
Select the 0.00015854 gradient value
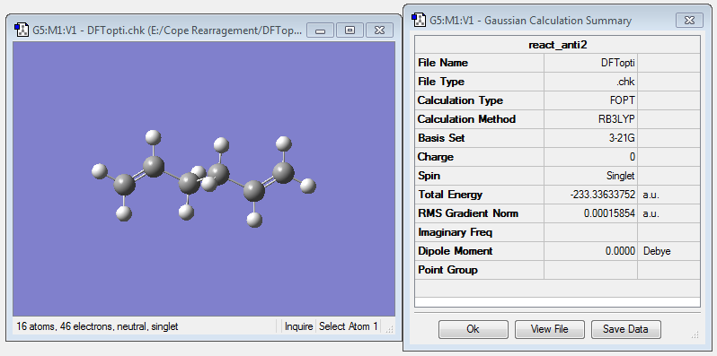609,213
